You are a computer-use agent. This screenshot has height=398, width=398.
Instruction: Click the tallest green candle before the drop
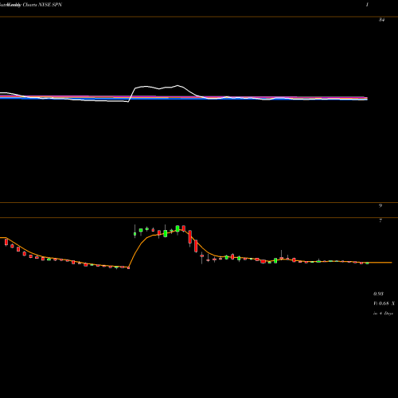(166, 234)
